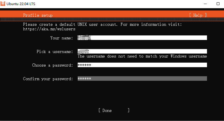Open the Help option in header
Screen dimensions: 224x121
point(198,15)
